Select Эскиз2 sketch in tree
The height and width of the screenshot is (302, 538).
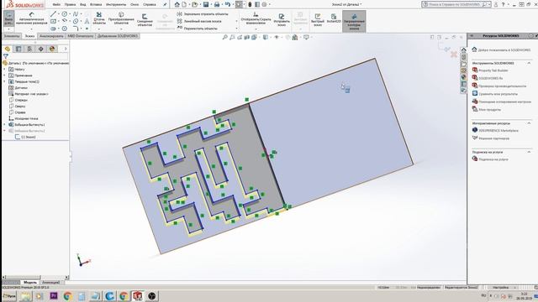tap(25, 137)
